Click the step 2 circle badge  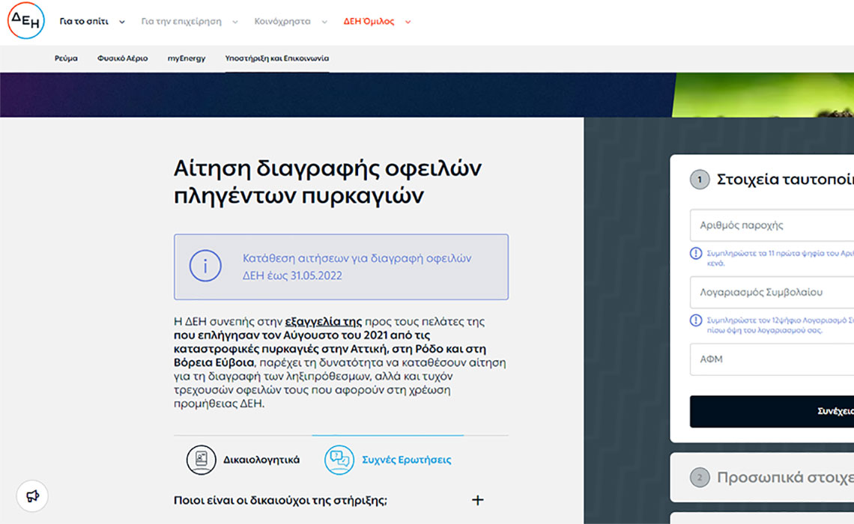point(700,477)
